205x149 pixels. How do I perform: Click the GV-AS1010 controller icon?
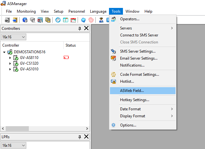16,69
